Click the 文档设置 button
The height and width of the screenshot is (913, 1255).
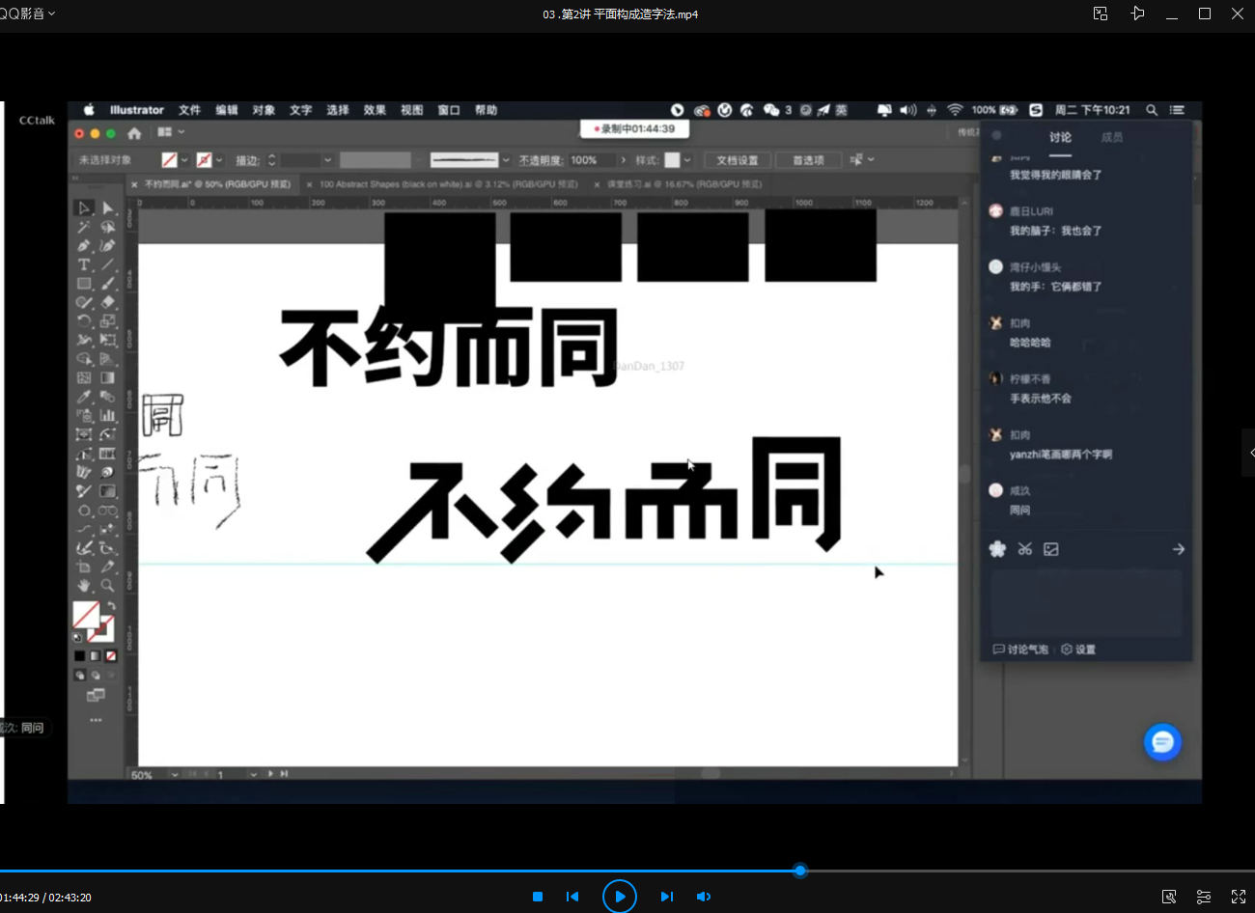coord(738,160)
